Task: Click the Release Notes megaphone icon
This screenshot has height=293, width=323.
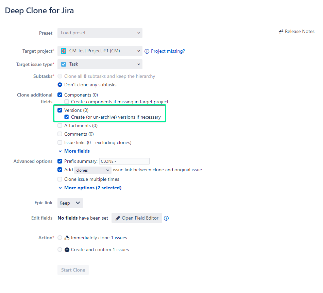Action: 281,31
